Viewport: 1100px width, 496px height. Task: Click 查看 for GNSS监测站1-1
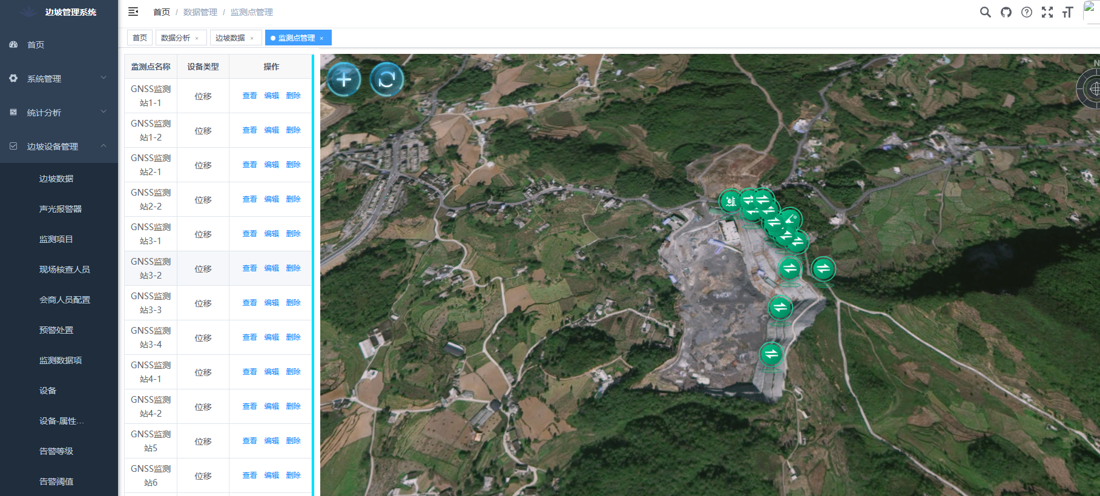pos(249,96)
